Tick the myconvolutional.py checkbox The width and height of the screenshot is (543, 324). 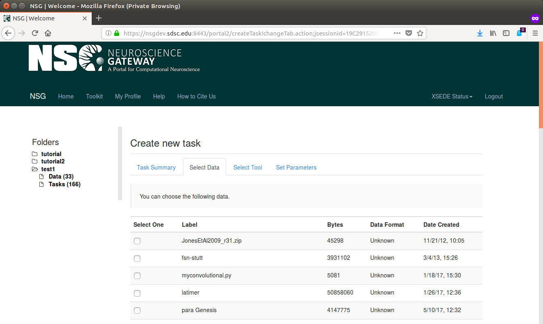pos(137,276)
